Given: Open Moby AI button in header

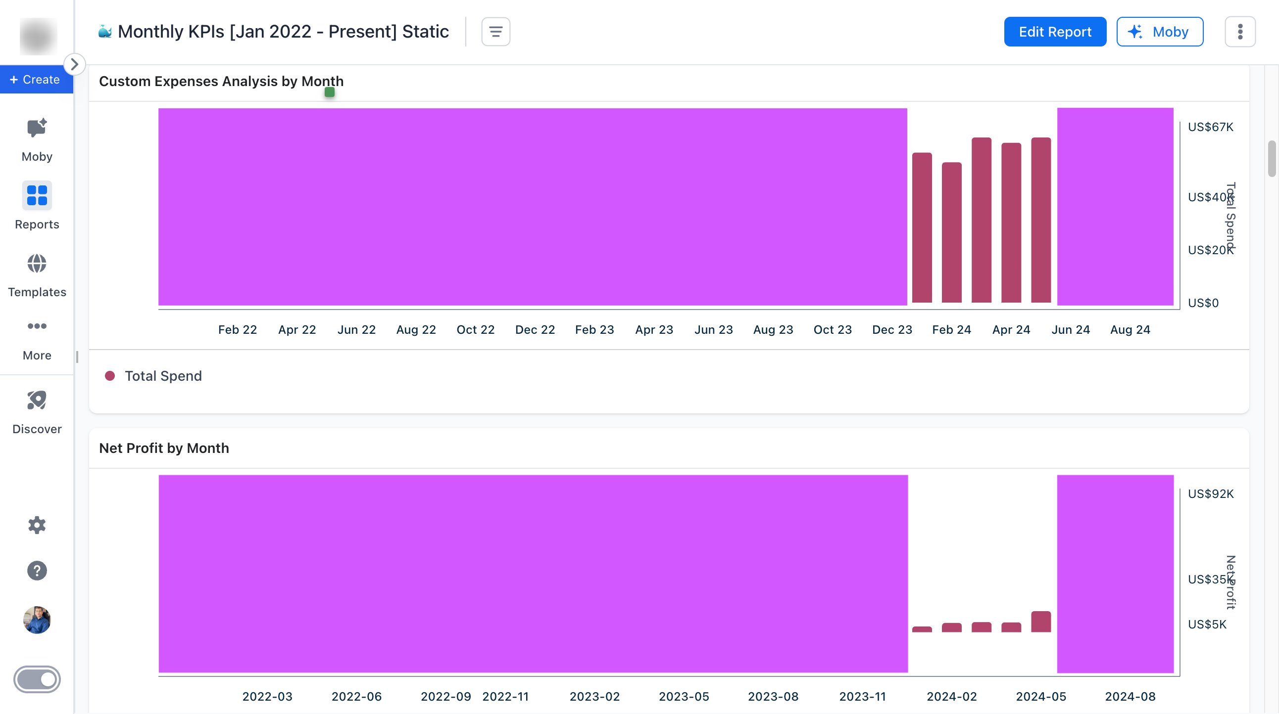Looking at the screenshot, I should (1159, 32).
